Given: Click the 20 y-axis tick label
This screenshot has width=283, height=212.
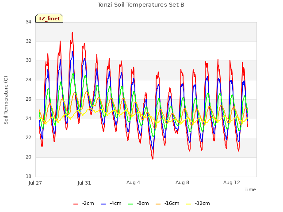Looking at the screenshot, I should [x=28, y=157].
